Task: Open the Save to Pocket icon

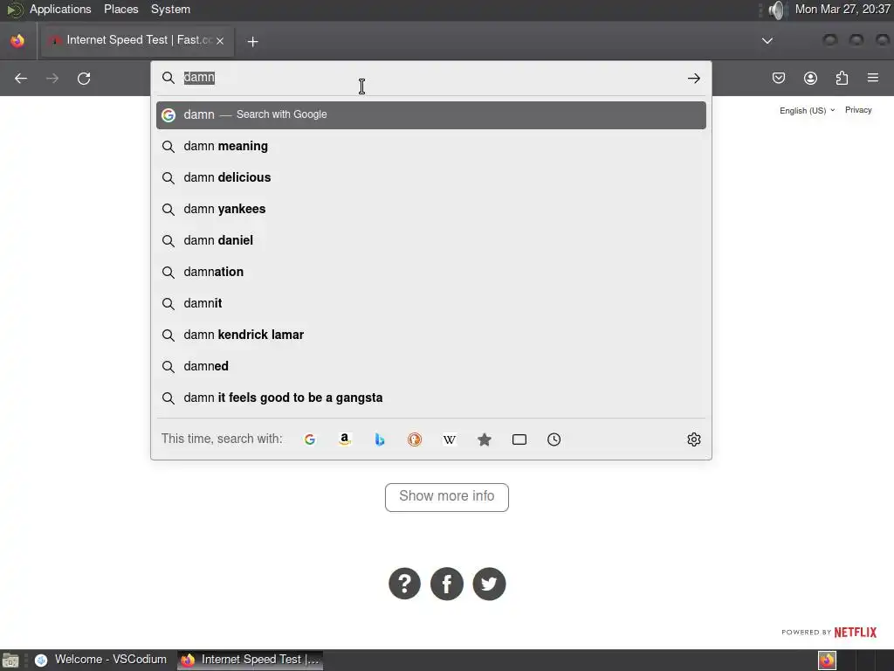Action: pos(778,78)
